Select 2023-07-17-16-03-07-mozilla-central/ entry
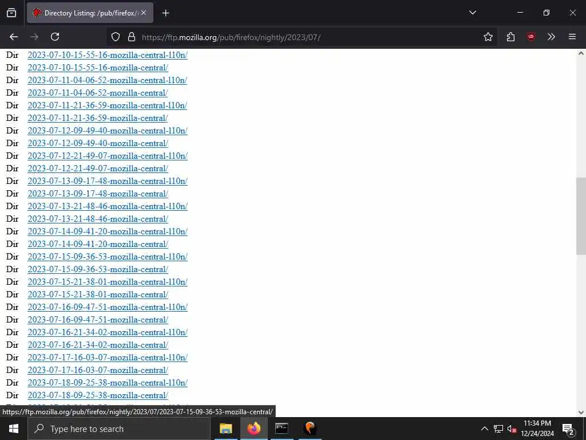586x440 pixels. coord(98,370)
